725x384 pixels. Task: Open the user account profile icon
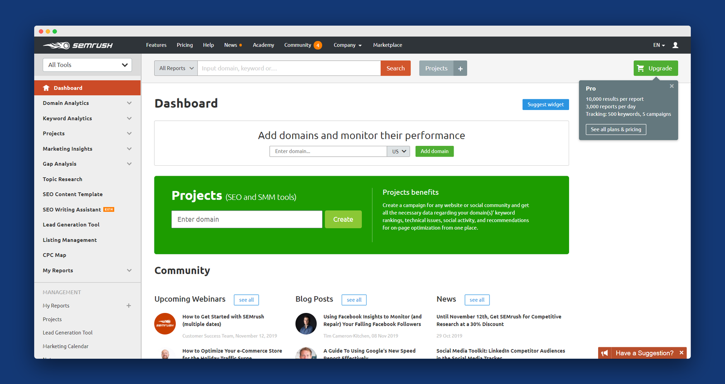[x=675, y=45]
